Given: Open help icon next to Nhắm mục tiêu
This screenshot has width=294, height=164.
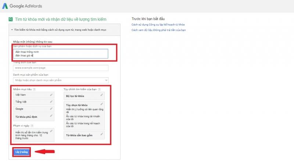Looking at the screenshot, I should point(34,89).
